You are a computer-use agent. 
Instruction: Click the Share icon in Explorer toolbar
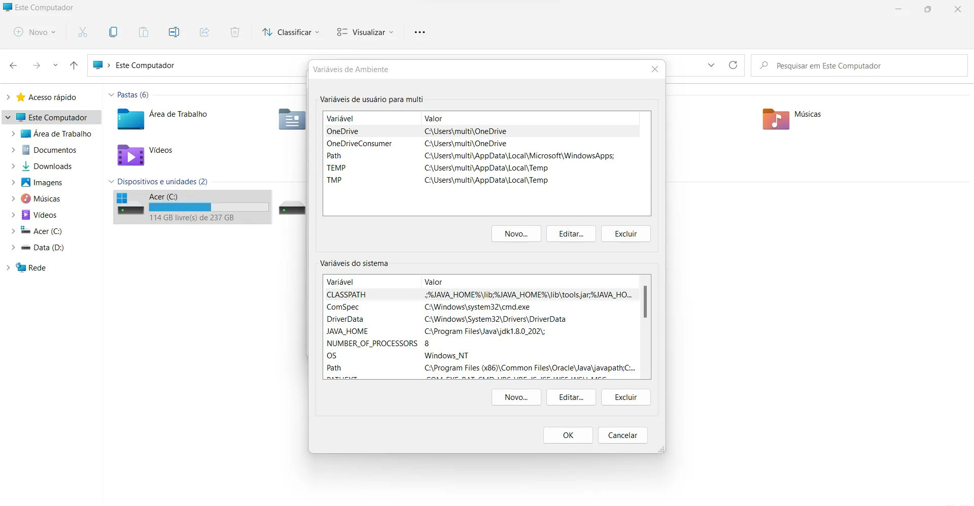tap(204, 32)
